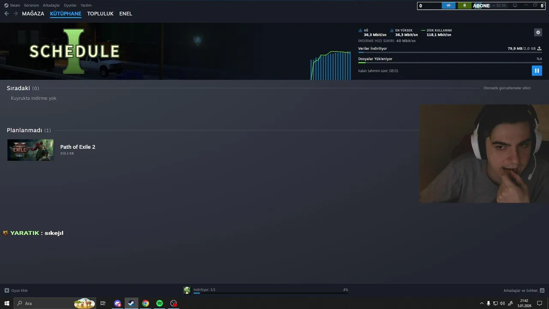The height and width of the screenshot is (309, 549).
Task: Click the friends grid icon at bottom right
Action: [542, 291]
